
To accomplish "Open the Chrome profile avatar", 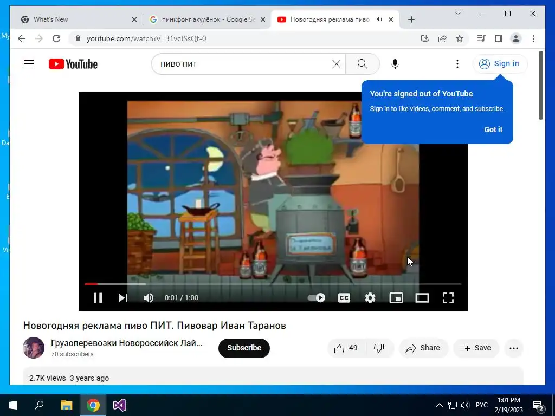I will [516, 38].
